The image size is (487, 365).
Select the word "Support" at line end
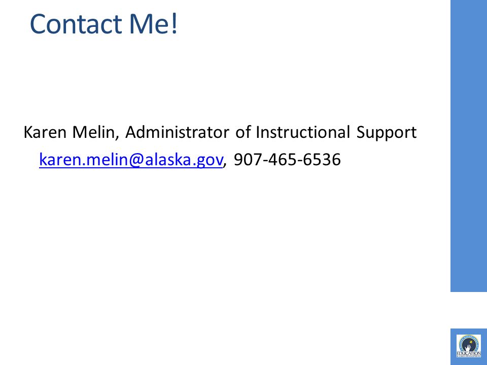click(x=387, y=133)
